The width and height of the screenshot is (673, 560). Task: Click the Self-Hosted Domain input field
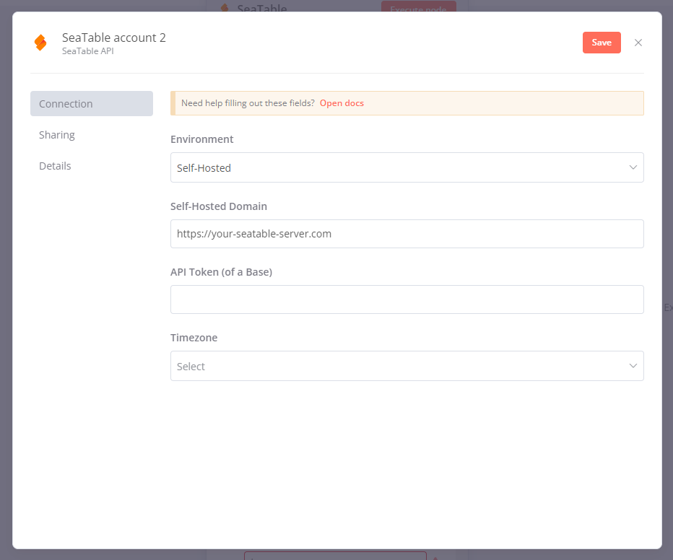[x=407, y=234]
